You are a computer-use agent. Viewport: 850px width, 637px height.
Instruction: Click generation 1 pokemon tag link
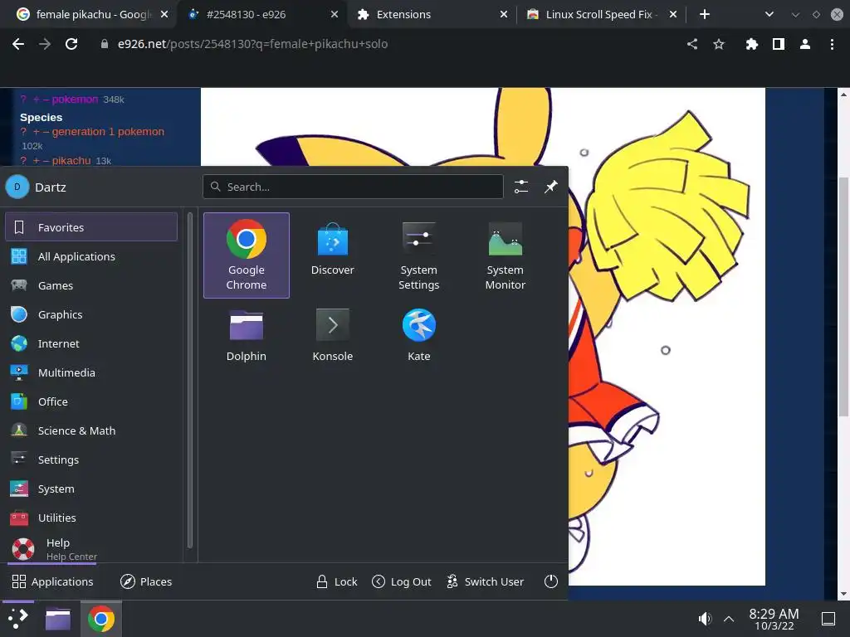point(108,132)
